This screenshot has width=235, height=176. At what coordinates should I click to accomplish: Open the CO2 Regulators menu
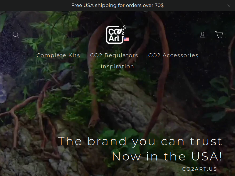click(114, 55)
